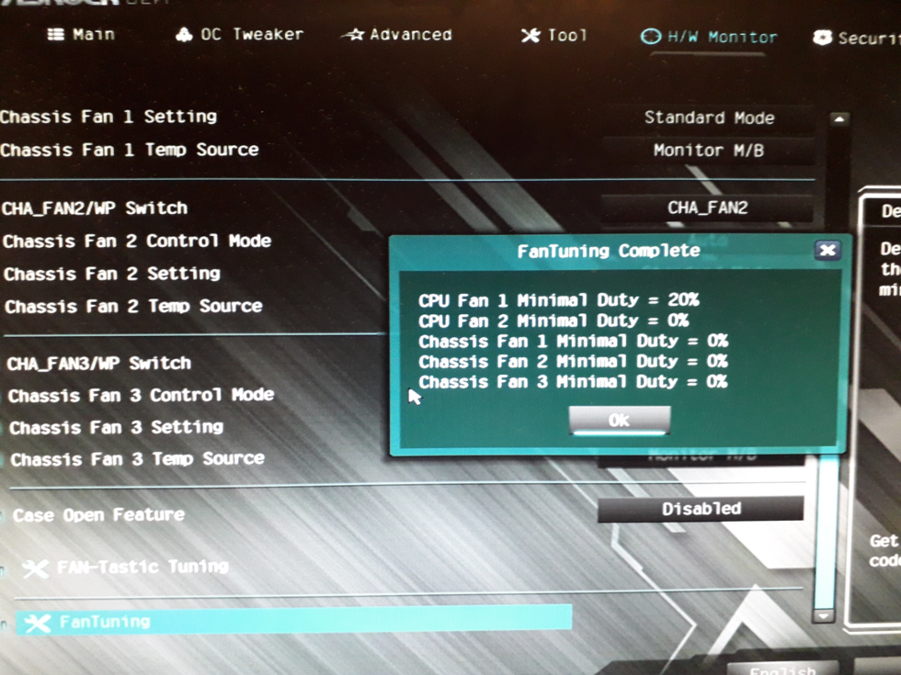Switch to the OC Tweaker tab
This screenshot has width=901, height=675.
[251, 35]
